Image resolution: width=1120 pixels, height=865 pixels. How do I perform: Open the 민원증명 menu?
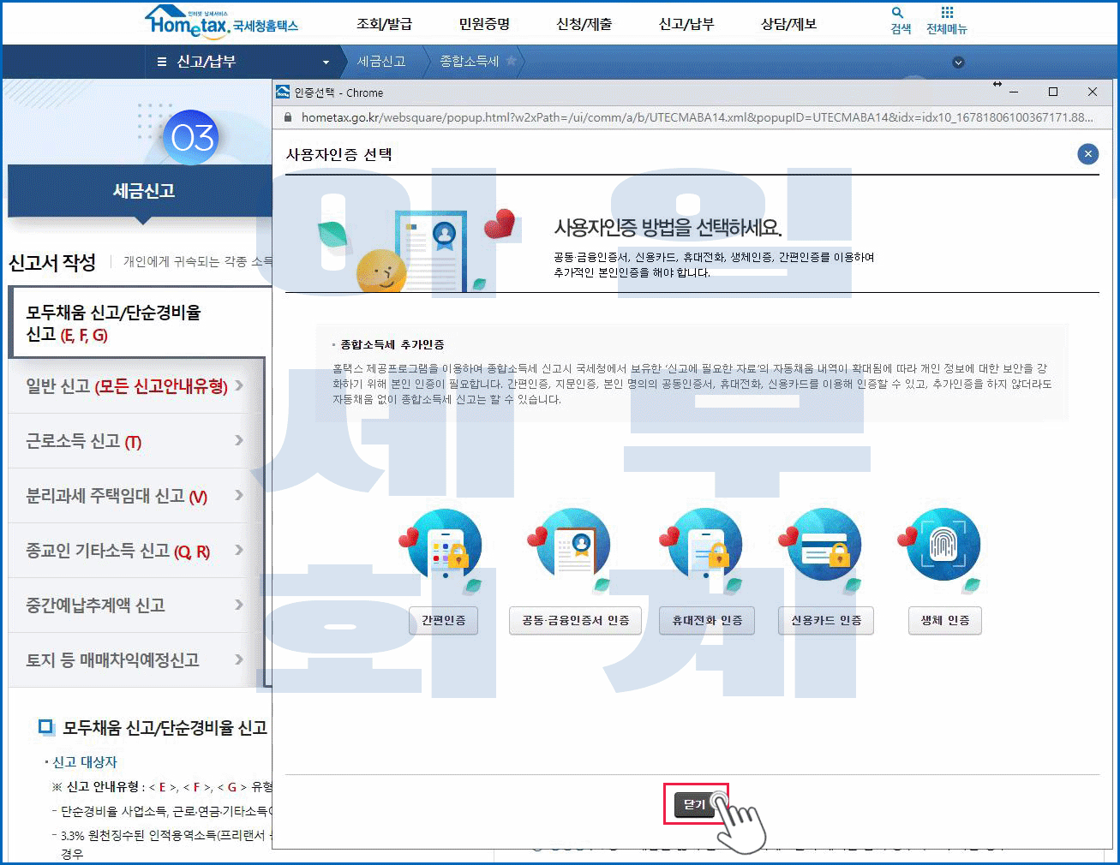tap(484, 24)
